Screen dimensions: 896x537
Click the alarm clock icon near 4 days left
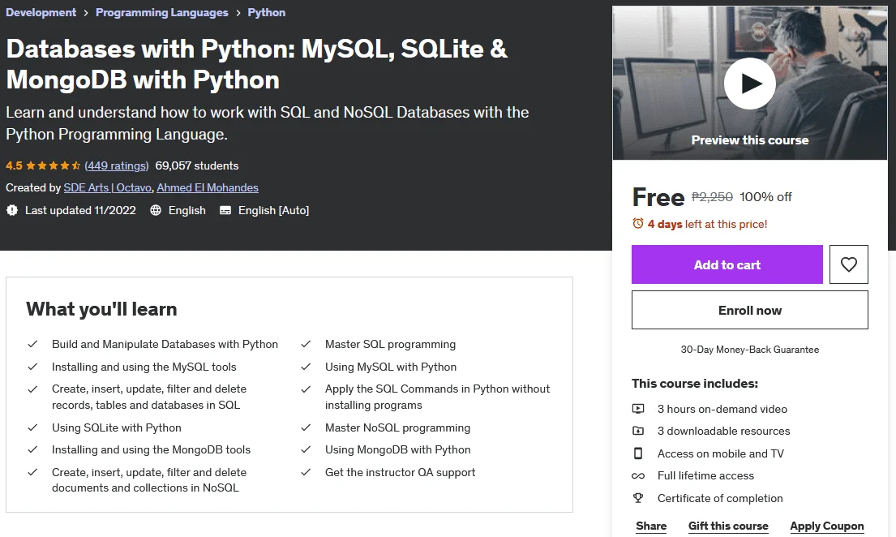637,224
